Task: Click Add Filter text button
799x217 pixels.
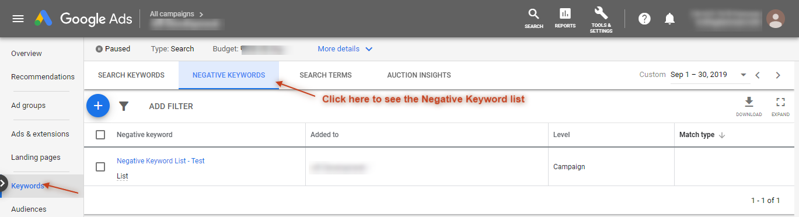Action: point(171,106)
